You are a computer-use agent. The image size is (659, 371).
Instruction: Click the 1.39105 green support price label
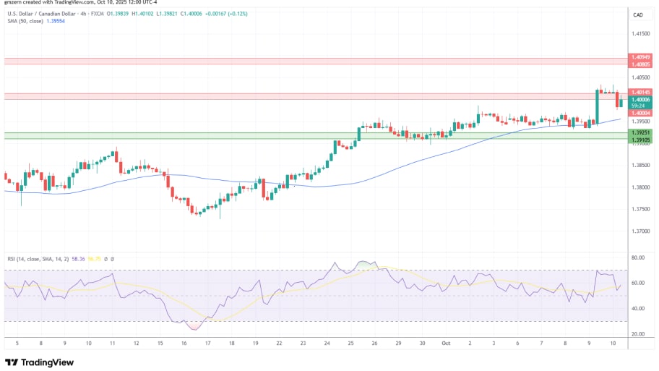click(641, 140)
